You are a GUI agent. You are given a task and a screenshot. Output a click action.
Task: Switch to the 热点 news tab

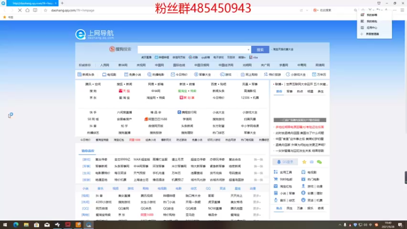pyautogui.click(x=300, y=92)
